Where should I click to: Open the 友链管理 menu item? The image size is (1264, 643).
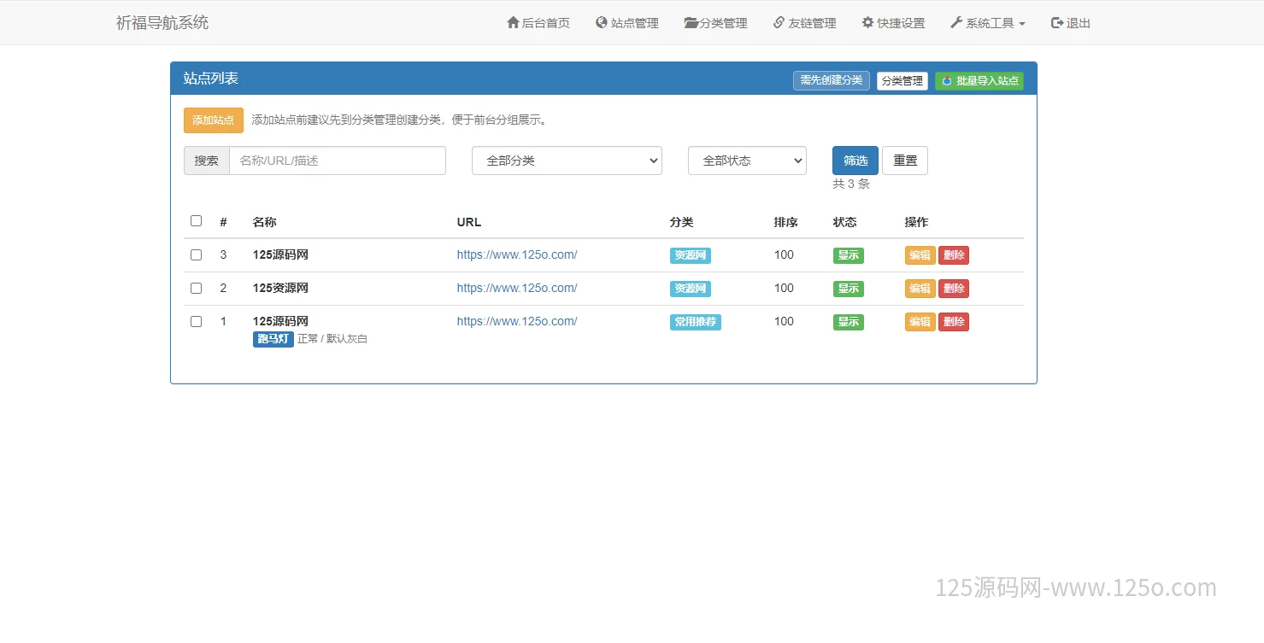(805, 23)
